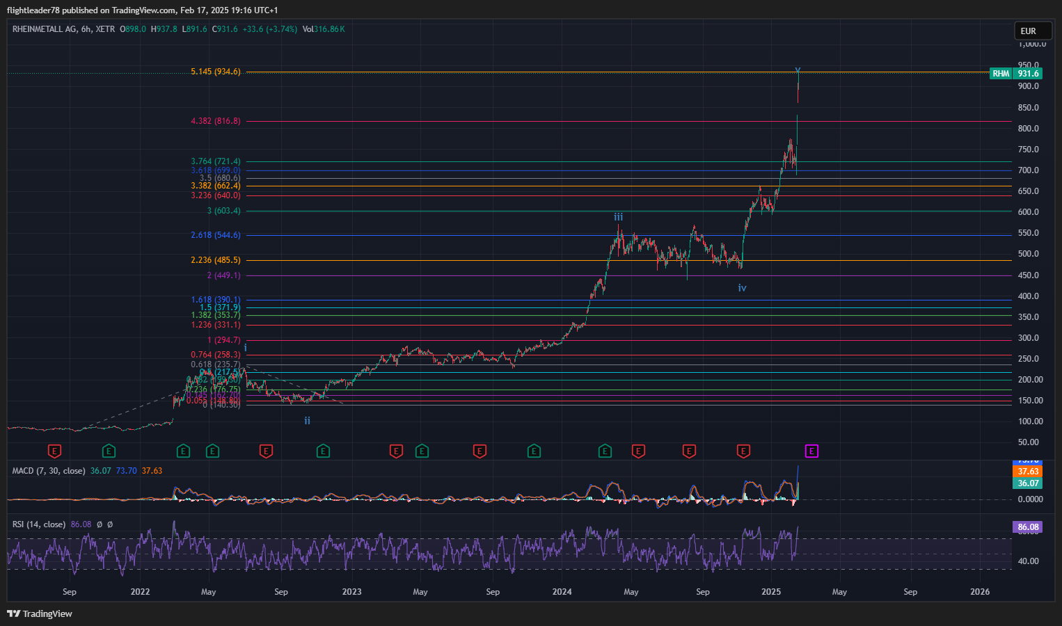Click the RHEINMETALL AG, 6h, XETR title

click(x=64, y=29)
